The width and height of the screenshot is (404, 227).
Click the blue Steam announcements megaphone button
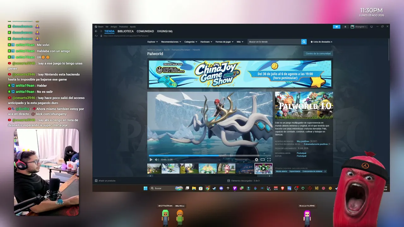(x=336, y=27)
